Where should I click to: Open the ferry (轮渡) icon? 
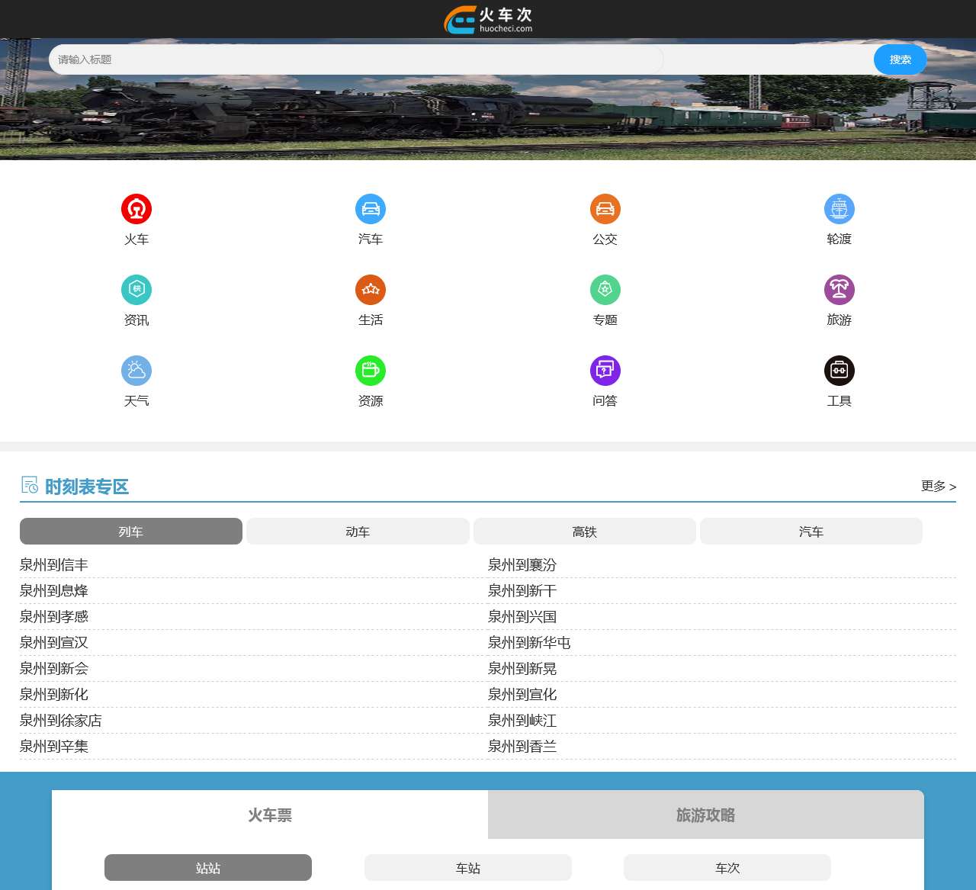pyautogui.click(x=839, y=209)
